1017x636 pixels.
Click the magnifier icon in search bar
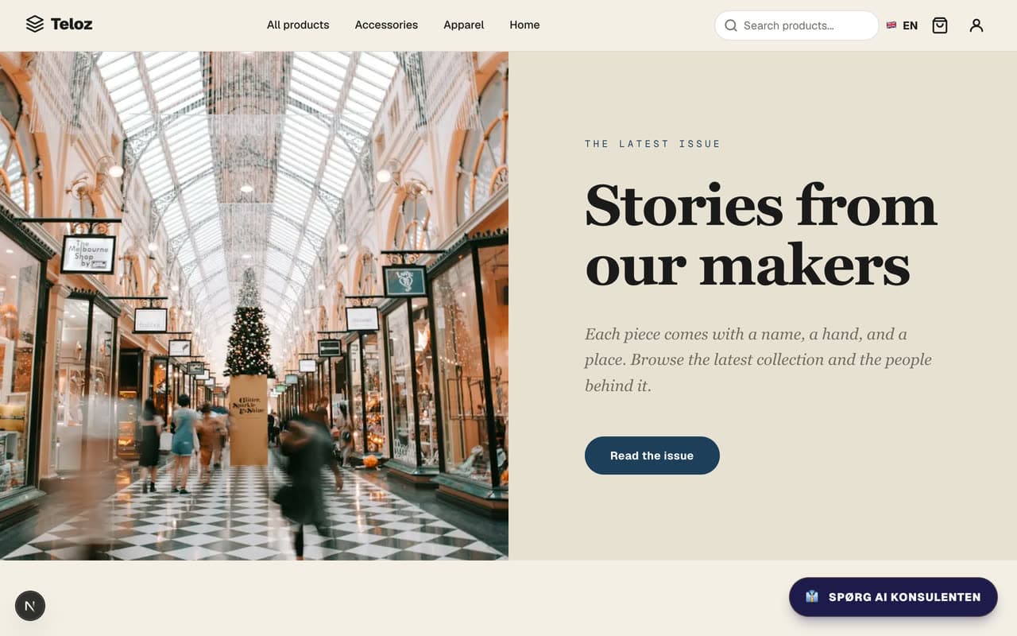click(731, 25)
